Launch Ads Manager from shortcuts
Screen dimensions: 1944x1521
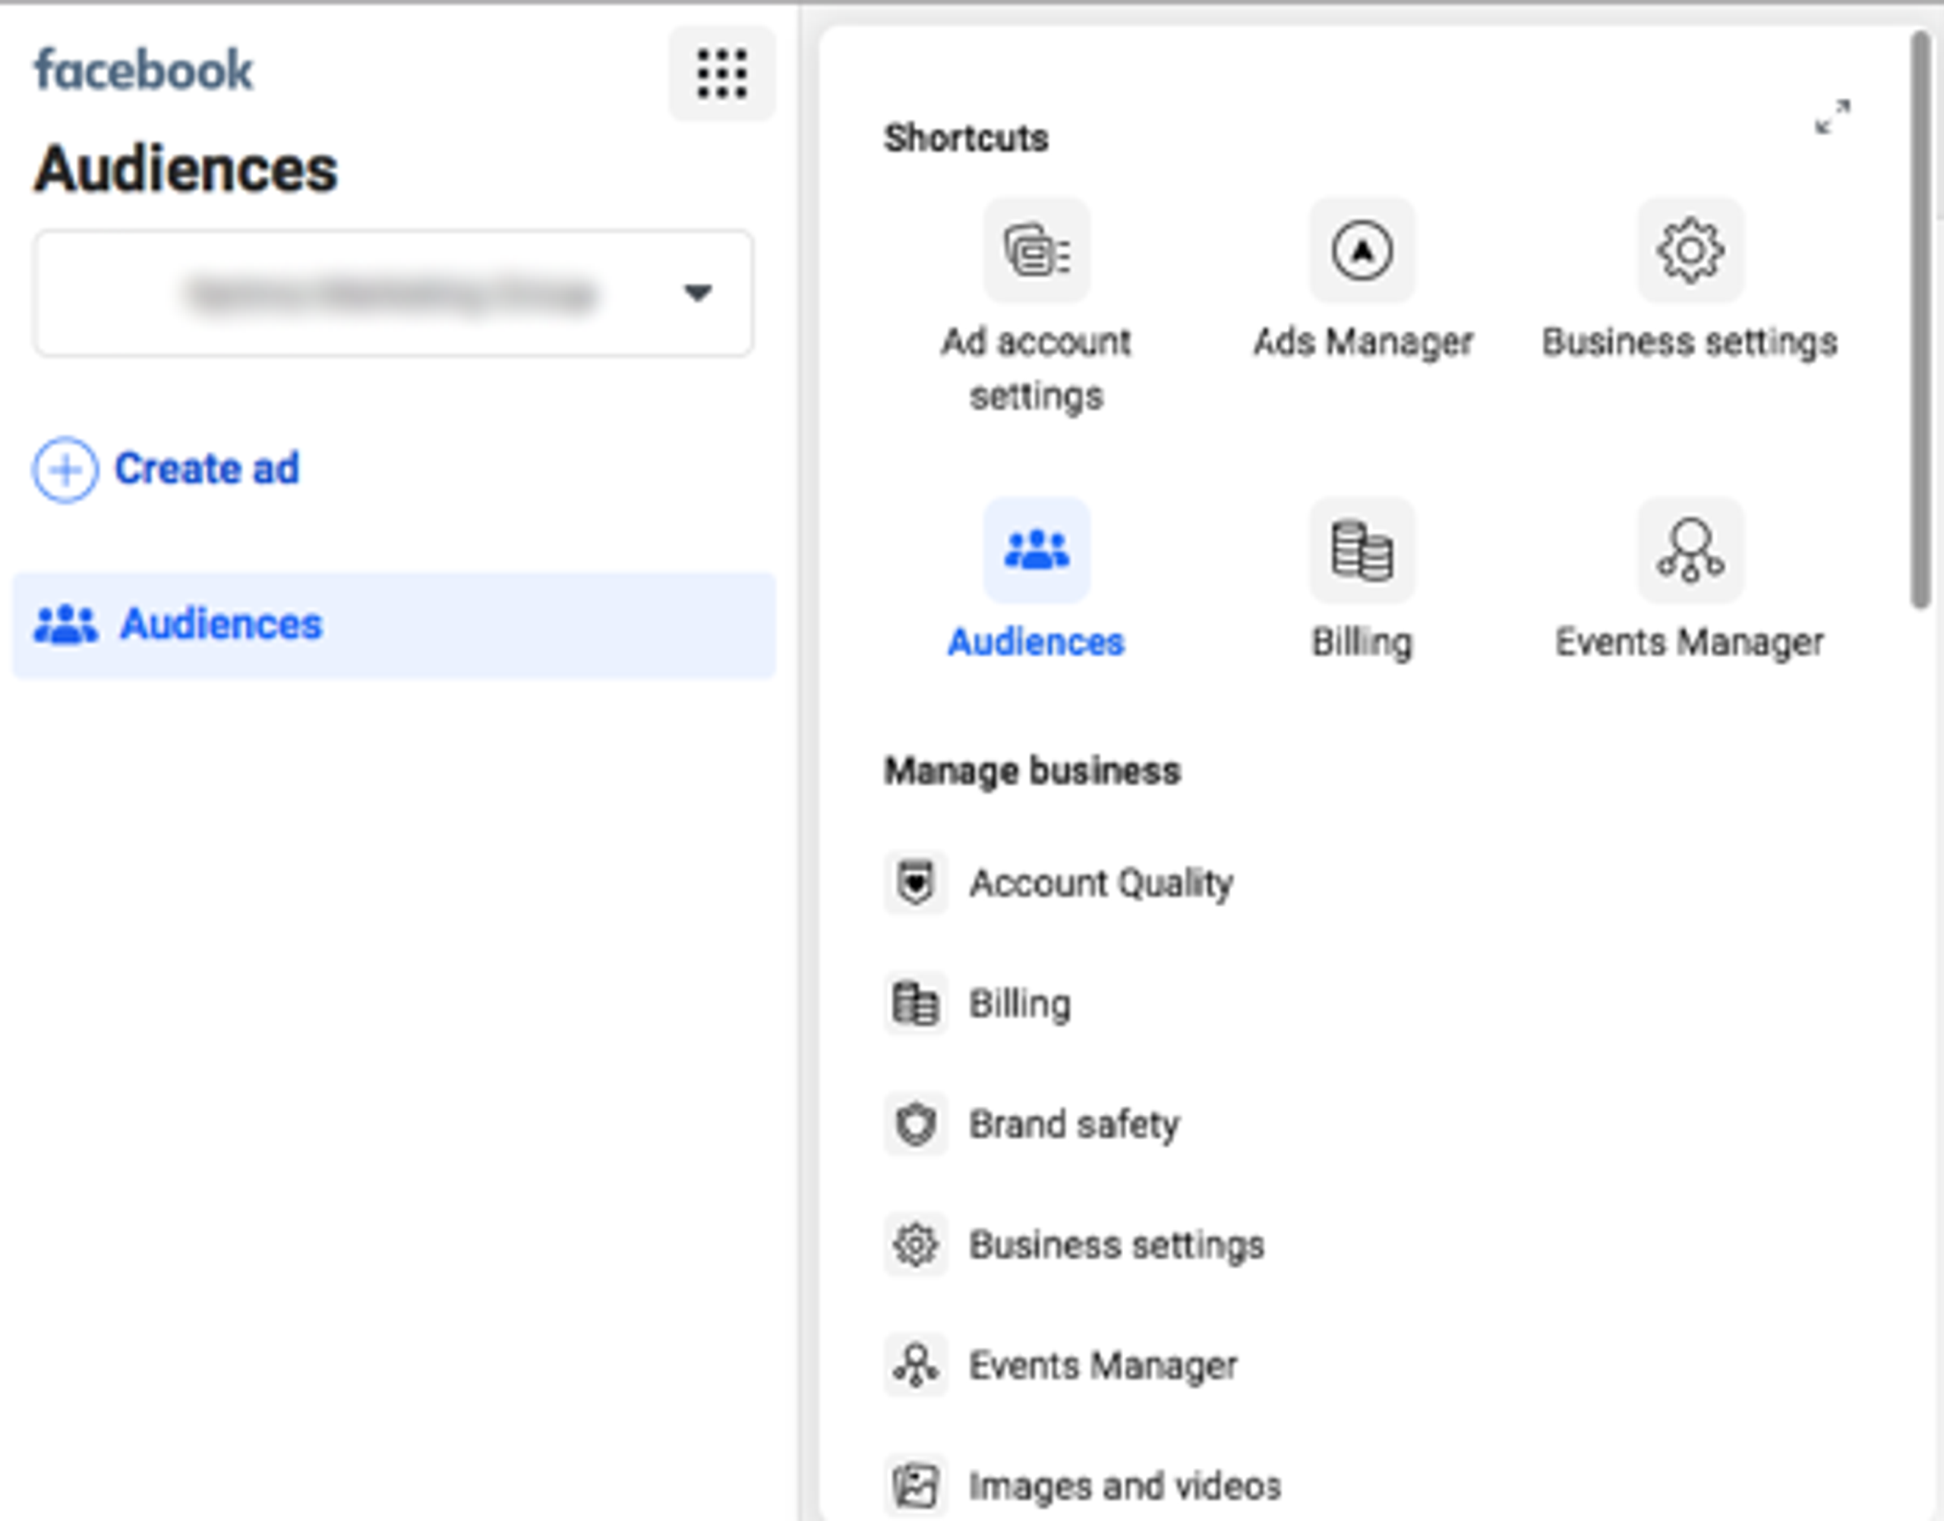pos(1362,251)
